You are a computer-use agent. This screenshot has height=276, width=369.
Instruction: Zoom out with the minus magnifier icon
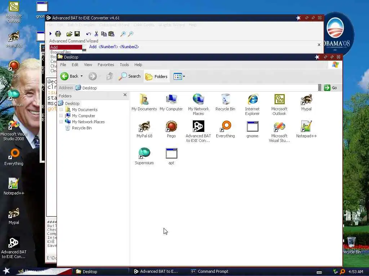pos(130,34)
